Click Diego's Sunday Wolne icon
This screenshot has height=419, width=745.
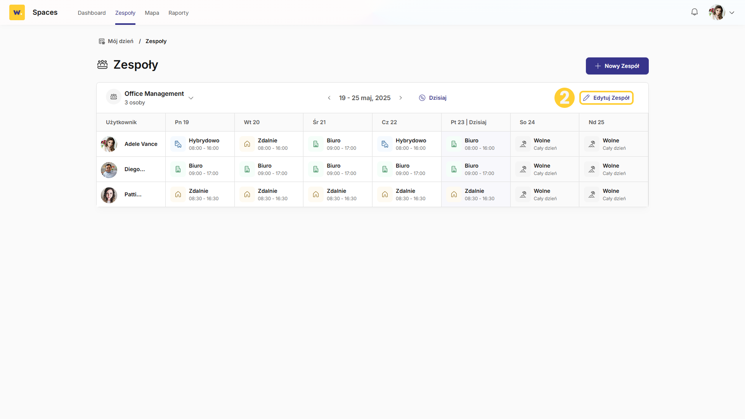pyautogui.click(x=592, y=169)
